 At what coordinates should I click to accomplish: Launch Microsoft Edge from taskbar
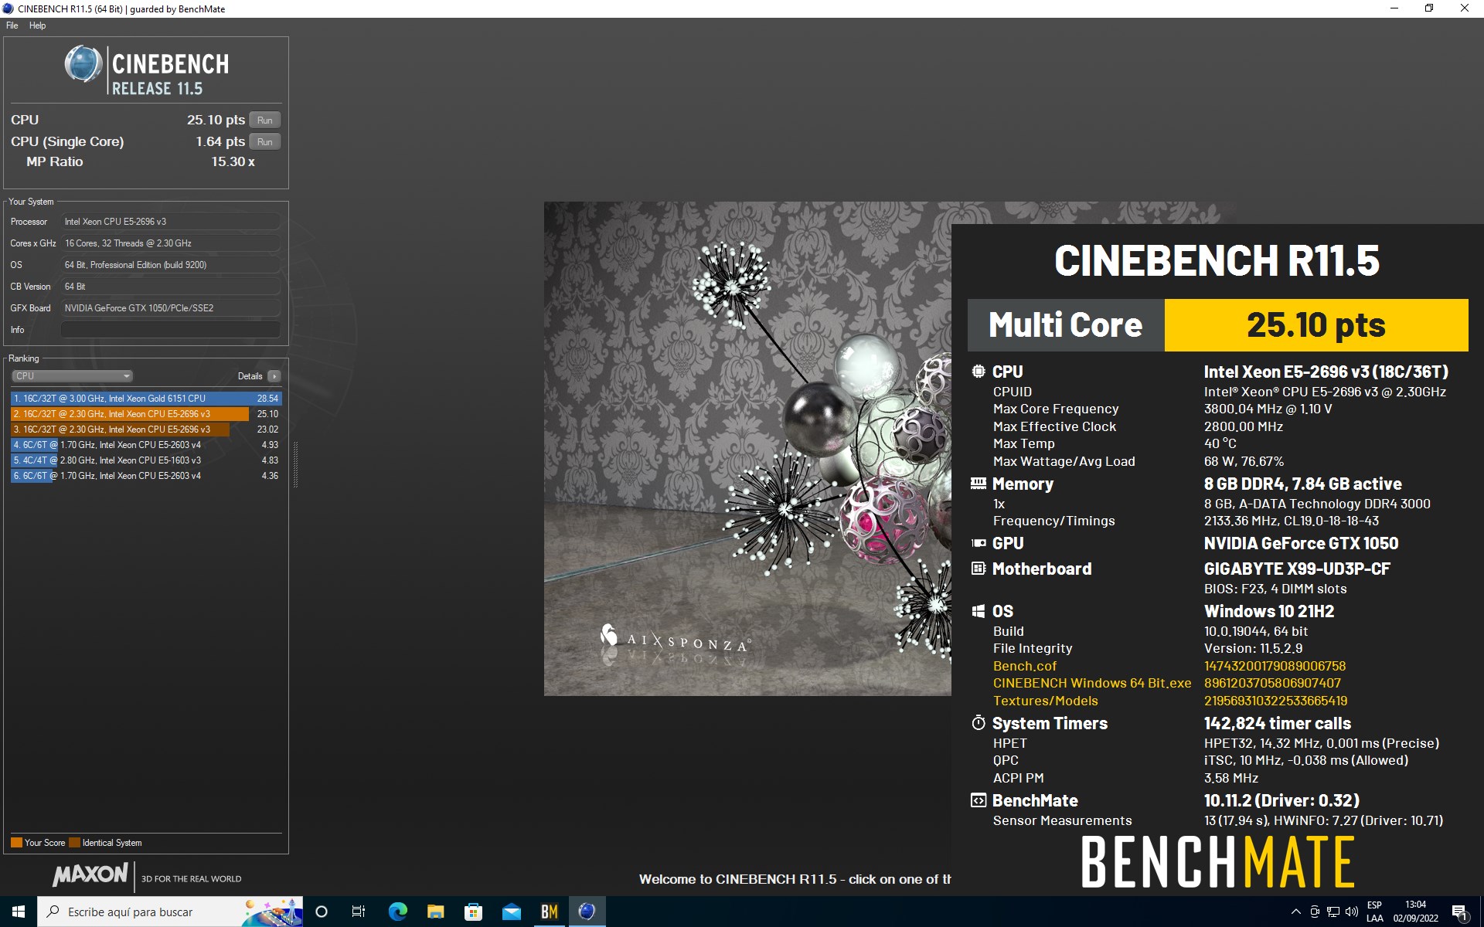coord(397,912)
